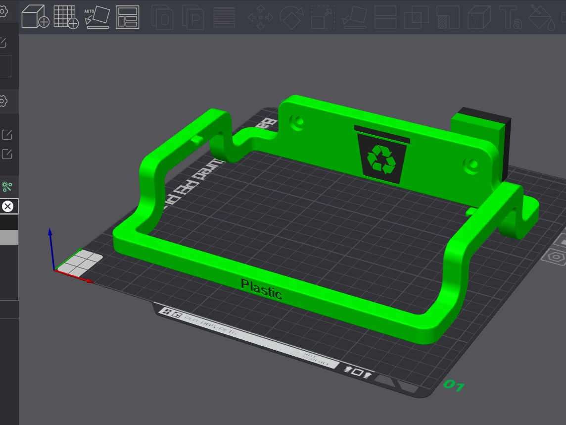Image resolution: width=566 pixels, height=425 pixels.
Task: Click the round X clear button in sidebar
Action: pos(7,207)
